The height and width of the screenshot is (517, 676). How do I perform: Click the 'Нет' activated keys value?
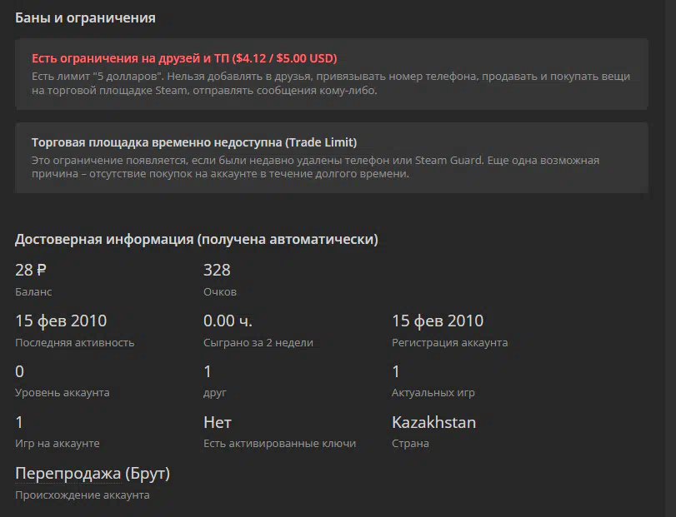pyautogui.click(x=218, y=422)
